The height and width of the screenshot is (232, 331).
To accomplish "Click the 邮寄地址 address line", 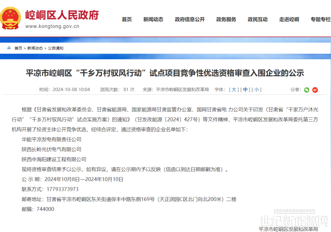I will pyautogui.click(x=129, y=199).
